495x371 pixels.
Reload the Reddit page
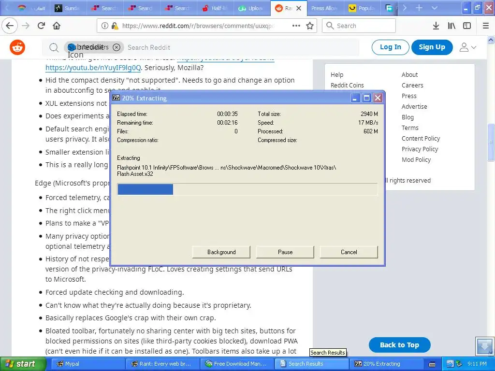[x=41, y=26]
